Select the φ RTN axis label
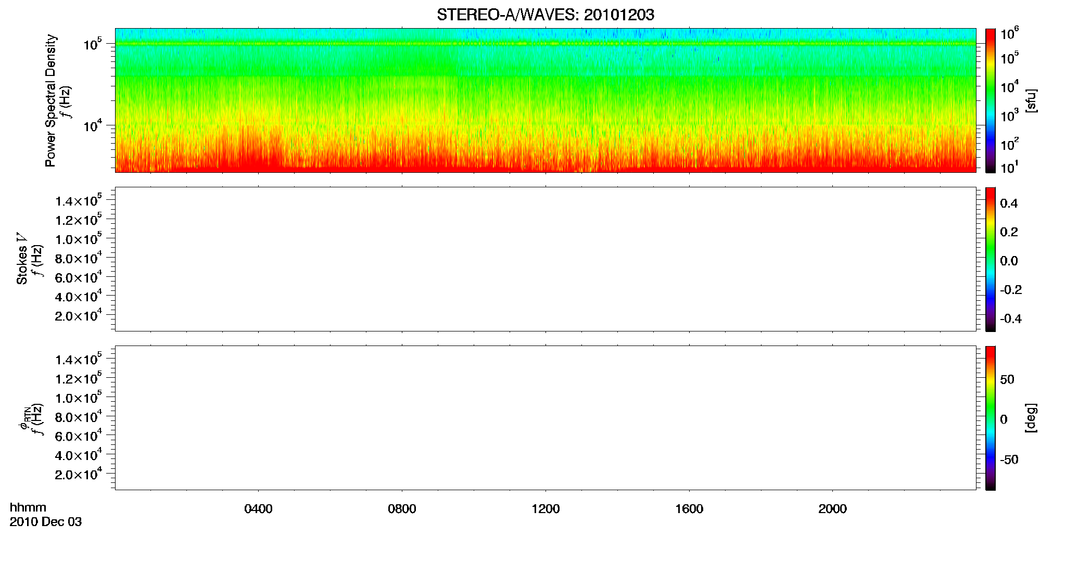 [25, 417]
